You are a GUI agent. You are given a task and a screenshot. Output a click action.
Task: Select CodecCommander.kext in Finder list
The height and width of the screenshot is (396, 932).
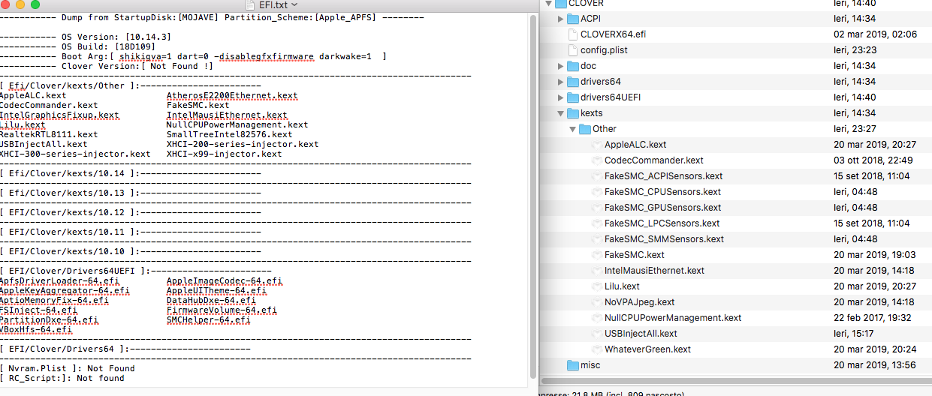click(x=653, y=160)
